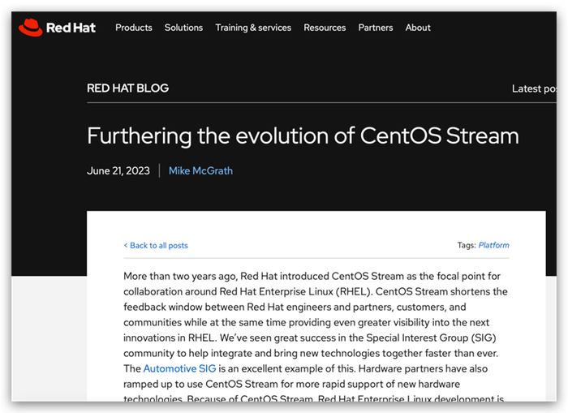Open the Resources navigation menu

tap(325, 28)
